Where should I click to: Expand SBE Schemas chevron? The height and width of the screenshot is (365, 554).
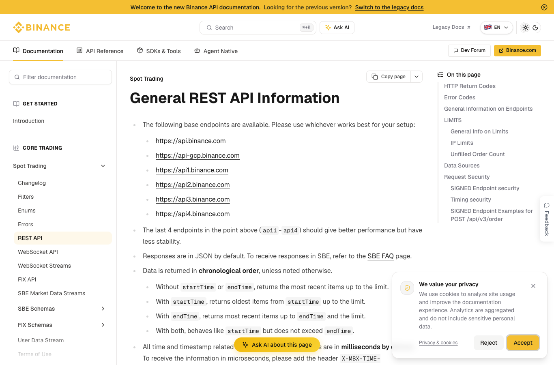(x=103, y=309)
